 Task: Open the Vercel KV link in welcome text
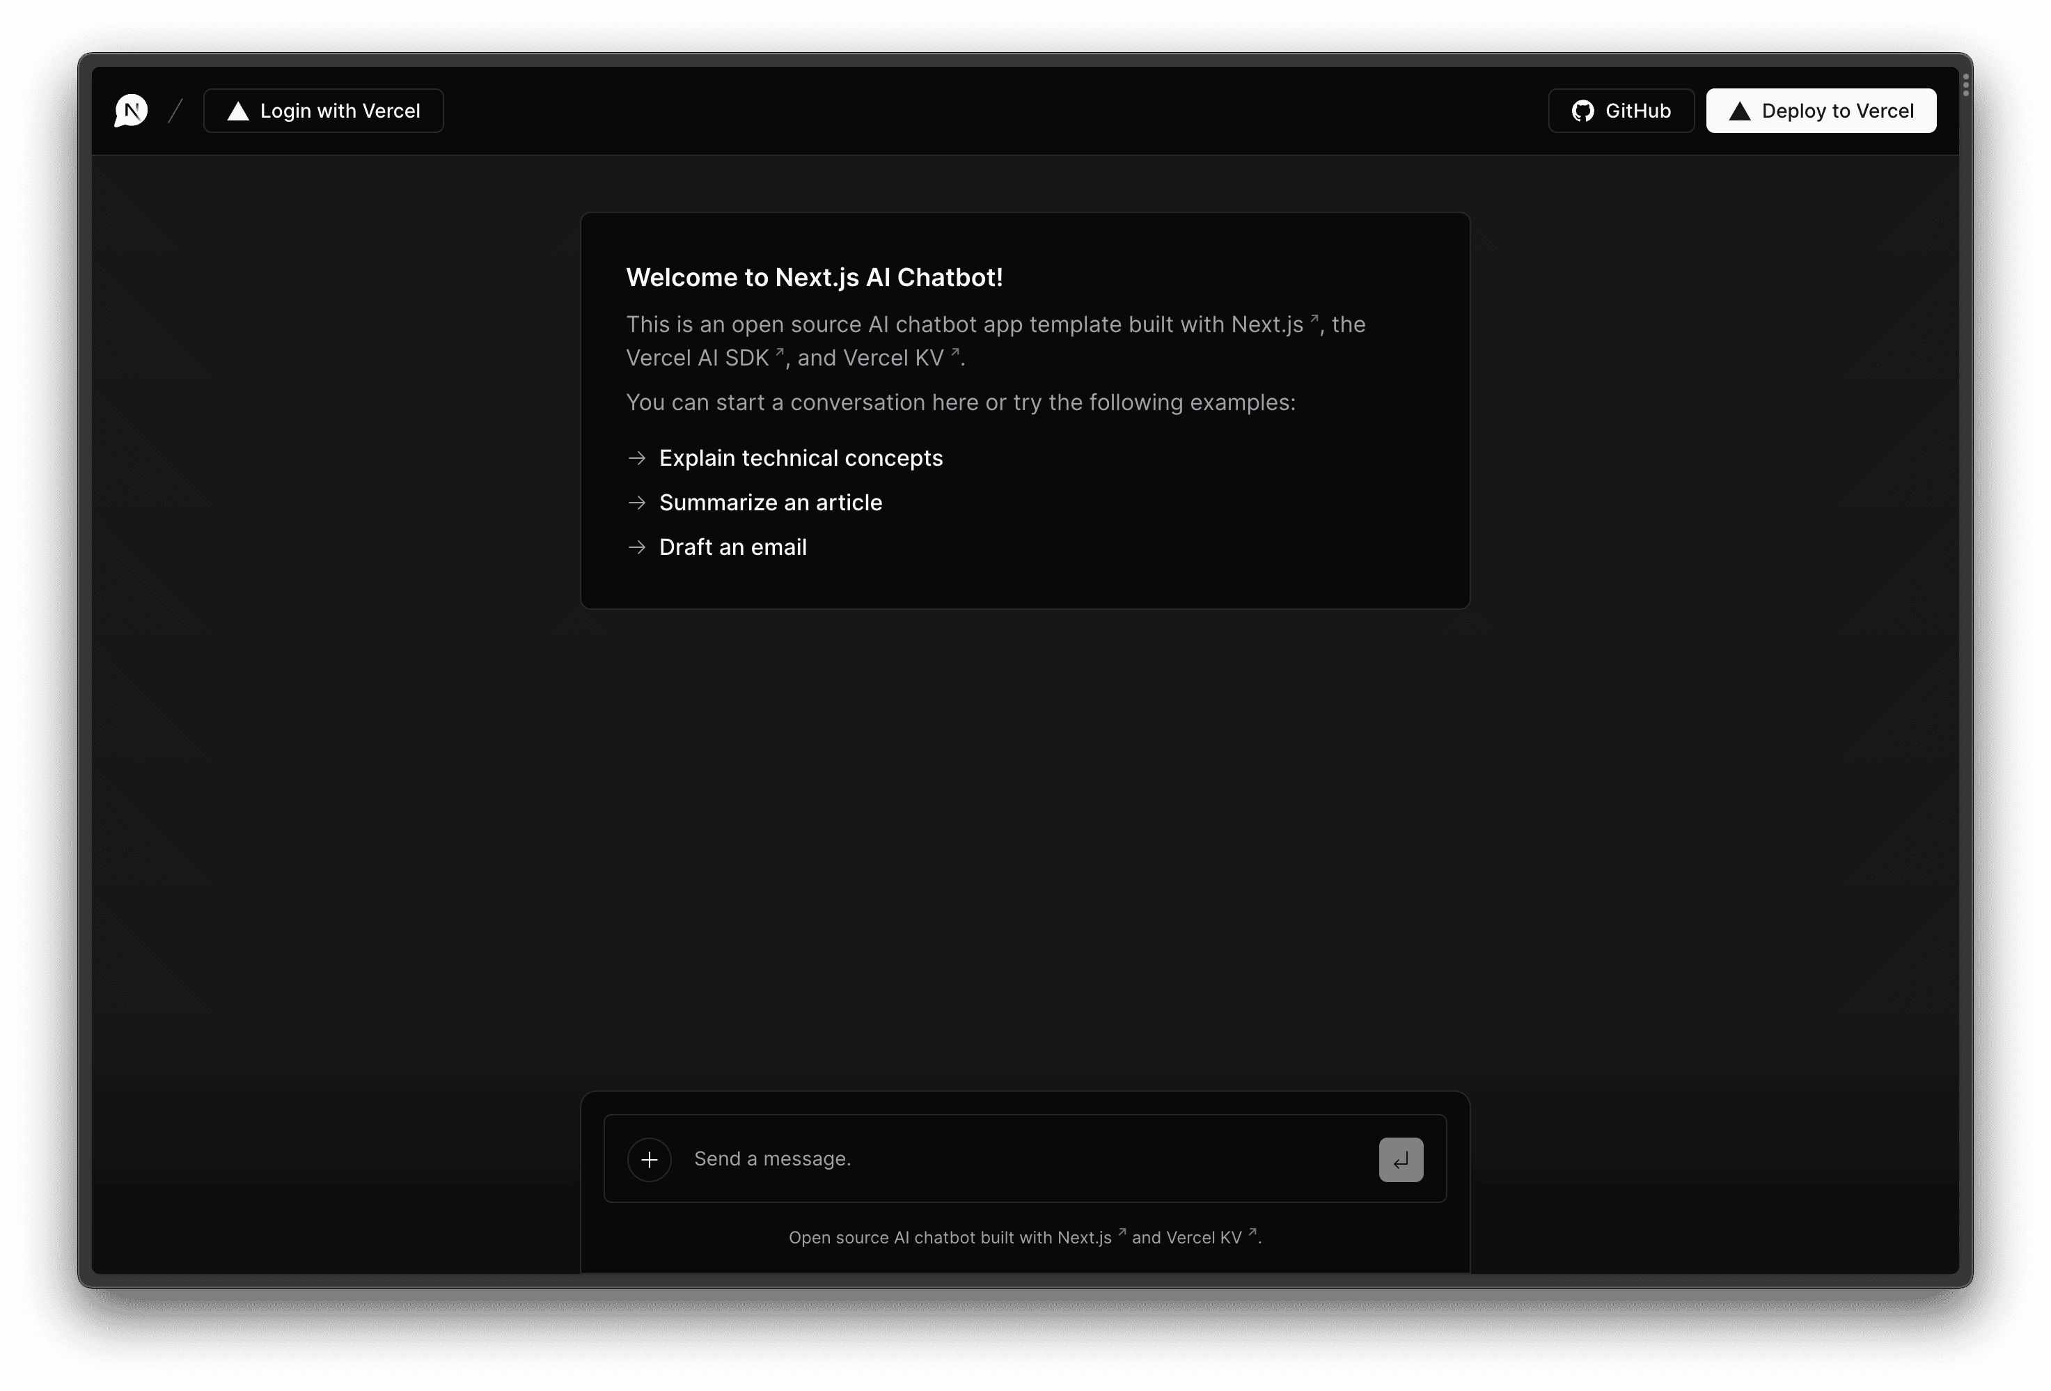click(902, 357)
